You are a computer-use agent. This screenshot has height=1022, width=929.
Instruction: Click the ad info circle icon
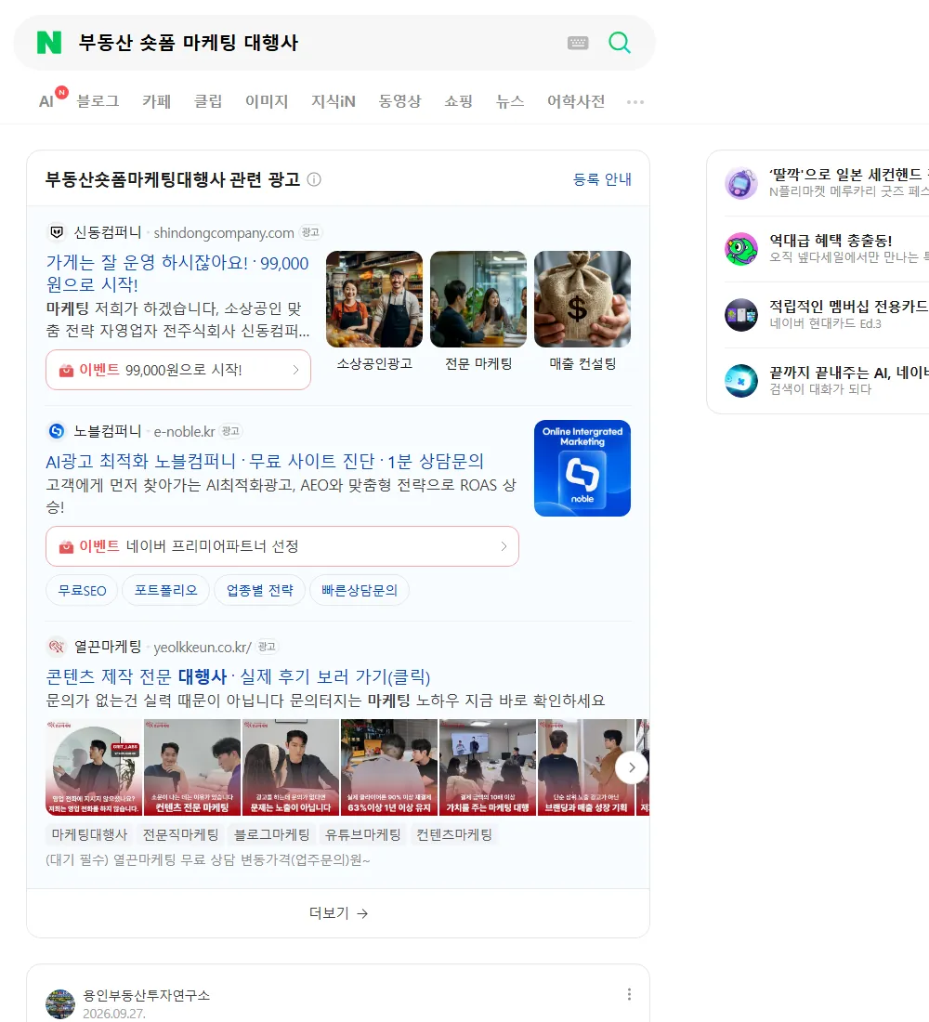click(x=314, y=179)
